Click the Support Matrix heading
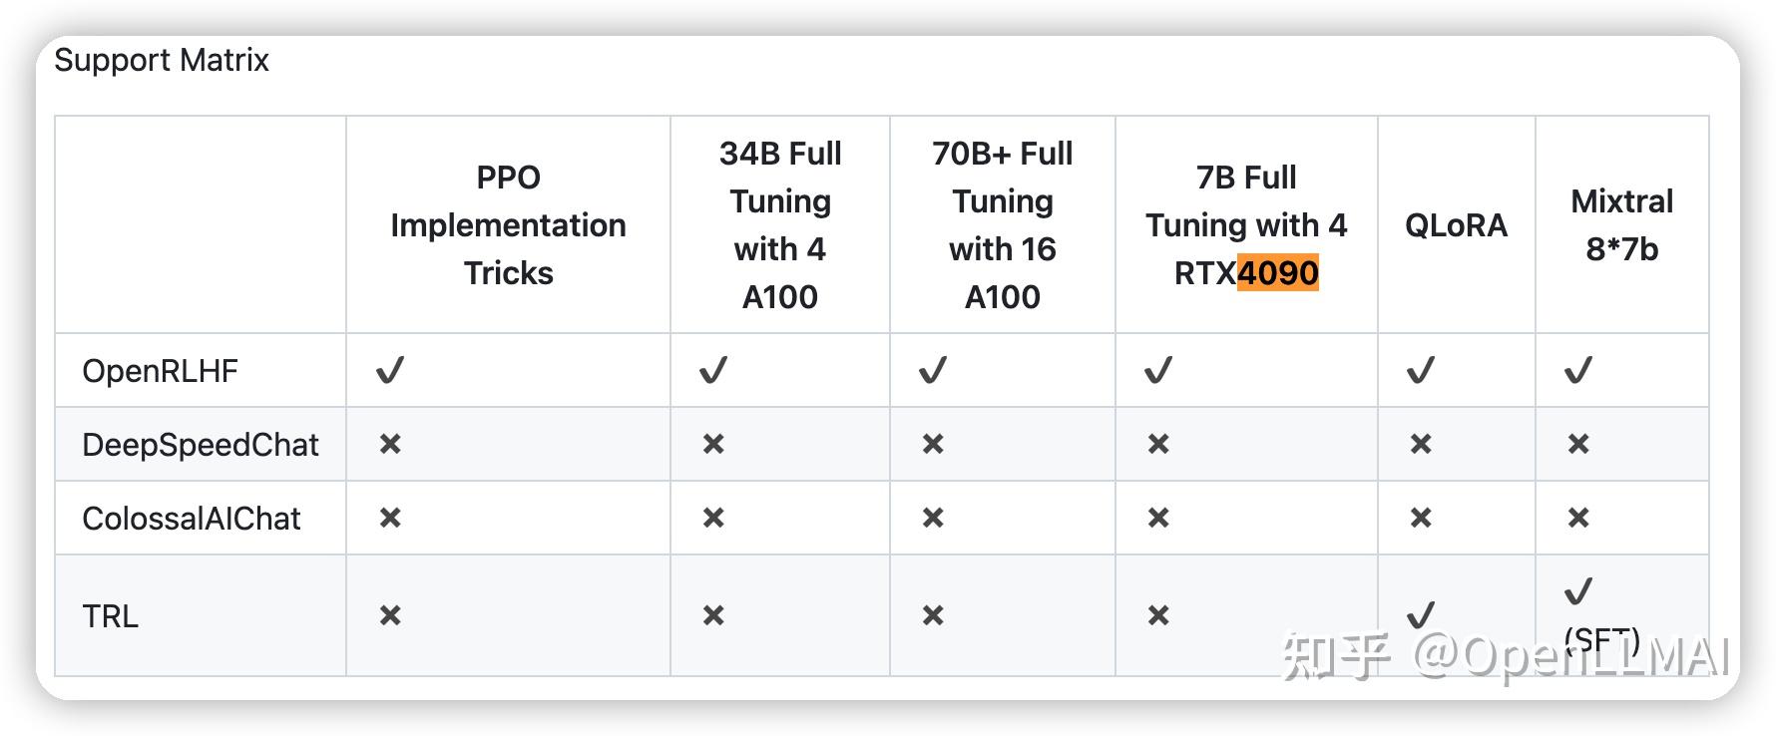 click(x=162, y=60)
